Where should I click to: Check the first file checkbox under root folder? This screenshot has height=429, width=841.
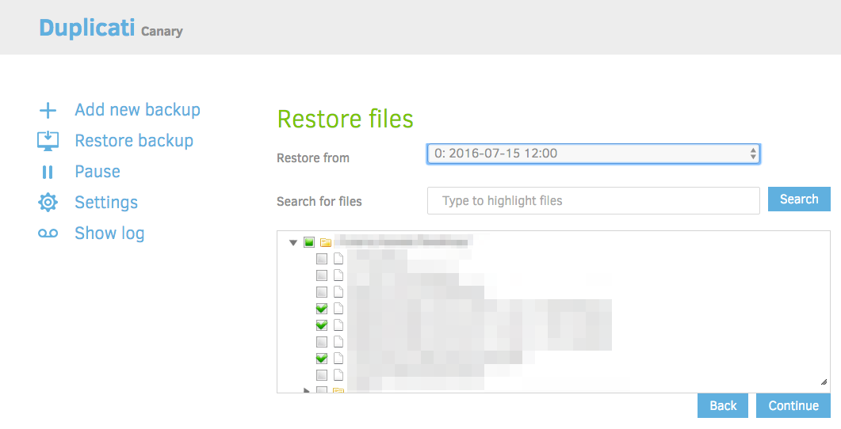tap(321, 259)
